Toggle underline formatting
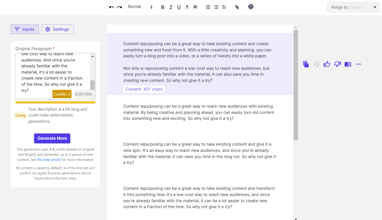 pyautogui.click(x=179, y=7)
